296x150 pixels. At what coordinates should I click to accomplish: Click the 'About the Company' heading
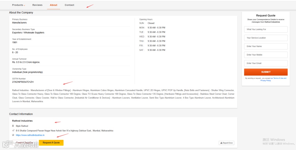21,13
